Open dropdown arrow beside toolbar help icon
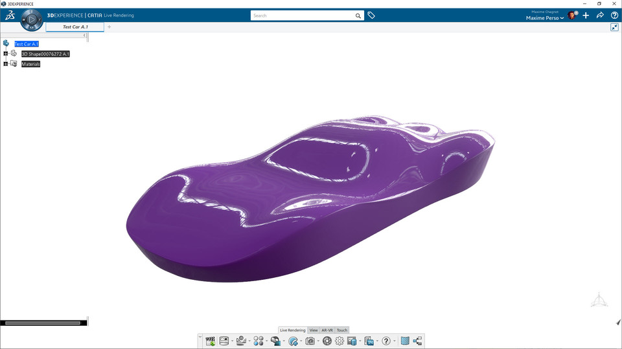The height and width of the screenshot is (349, 622). [x=395, y=341]
